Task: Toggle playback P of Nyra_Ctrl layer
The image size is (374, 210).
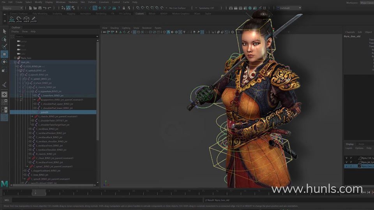Action: 351,158
